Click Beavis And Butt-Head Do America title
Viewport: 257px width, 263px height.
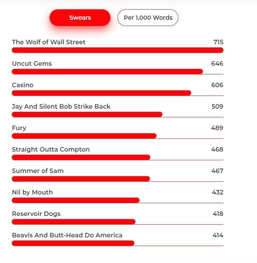67,235
